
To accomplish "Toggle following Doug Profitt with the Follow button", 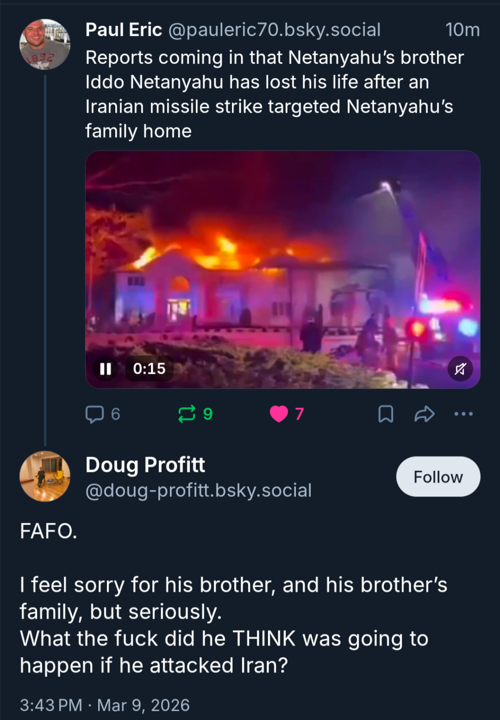I will point(437,476).
